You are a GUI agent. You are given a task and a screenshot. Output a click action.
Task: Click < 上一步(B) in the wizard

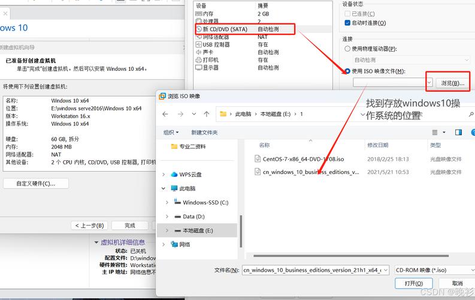coord(89,226)
